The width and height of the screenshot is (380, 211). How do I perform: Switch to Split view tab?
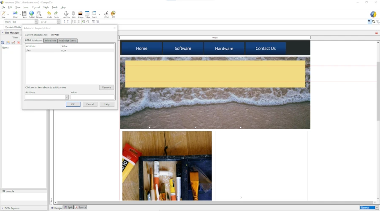point(68,207)
